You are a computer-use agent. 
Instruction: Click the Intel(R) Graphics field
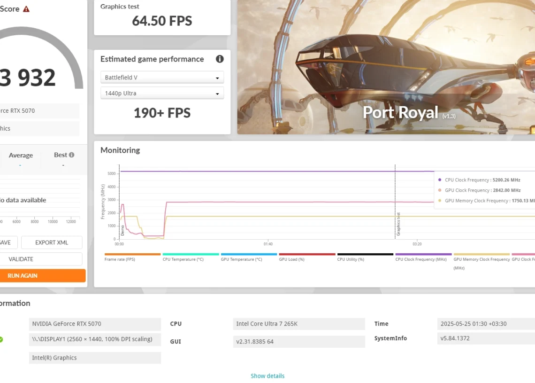click(95, 358)
